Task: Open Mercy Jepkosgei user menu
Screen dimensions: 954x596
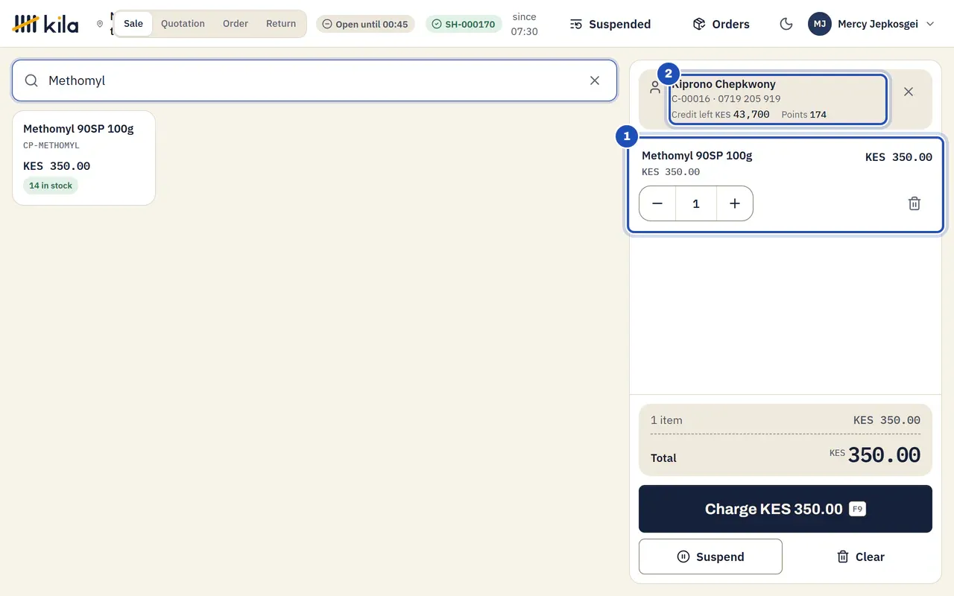Action: pyautogui.click(x=871, y=24)
